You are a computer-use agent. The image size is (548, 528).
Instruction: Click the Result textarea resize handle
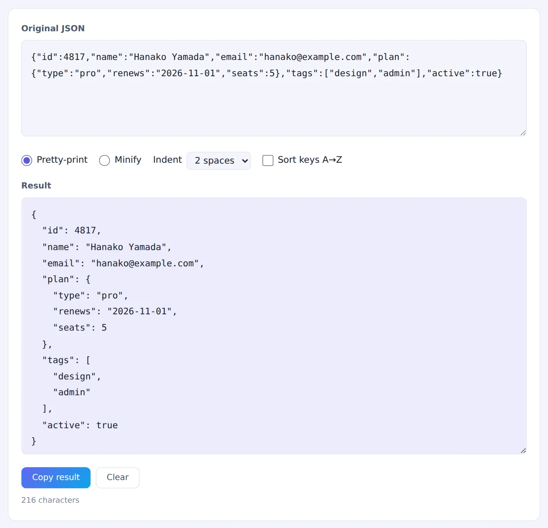click(523, 450)
